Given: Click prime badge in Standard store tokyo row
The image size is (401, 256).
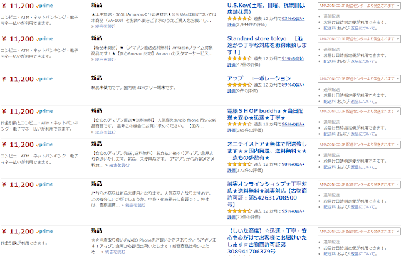Looking at the screenshot, I should (44, 39).
